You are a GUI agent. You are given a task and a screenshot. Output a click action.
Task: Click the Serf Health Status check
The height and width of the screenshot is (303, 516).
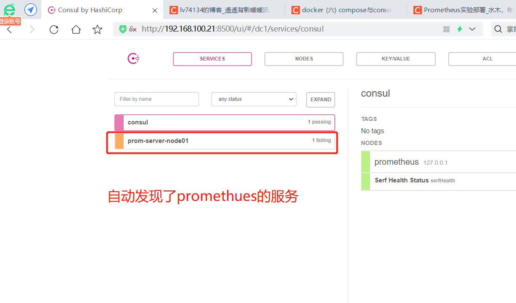tap(439, 181)
